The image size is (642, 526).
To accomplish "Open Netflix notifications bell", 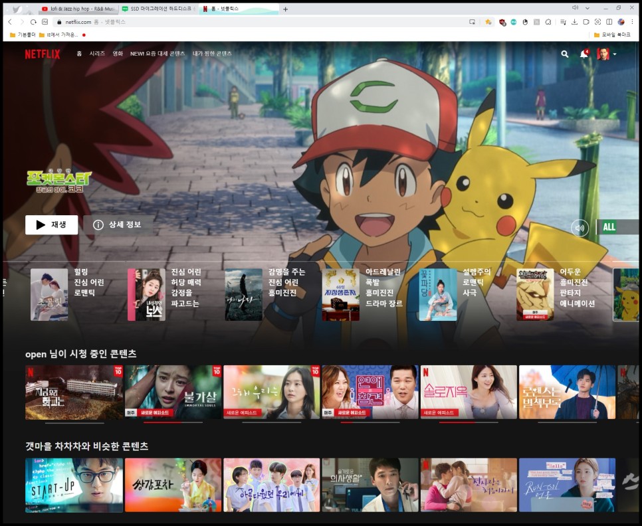I will click(x=584, y=54).
